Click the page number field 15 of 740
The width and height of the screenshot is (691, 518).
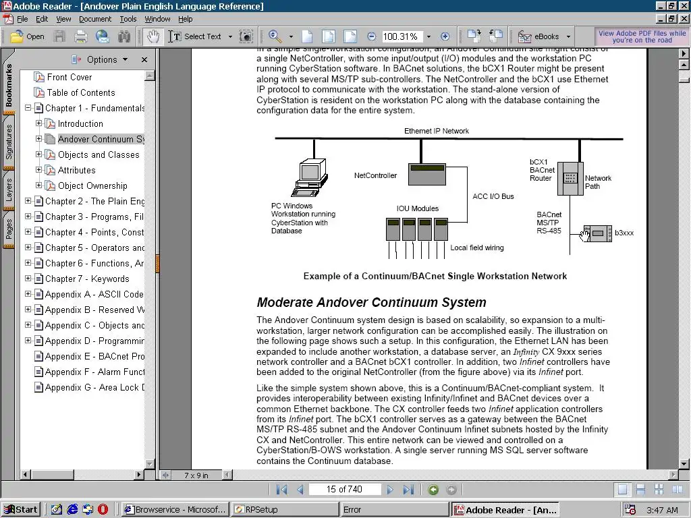[x=345, y=490]
